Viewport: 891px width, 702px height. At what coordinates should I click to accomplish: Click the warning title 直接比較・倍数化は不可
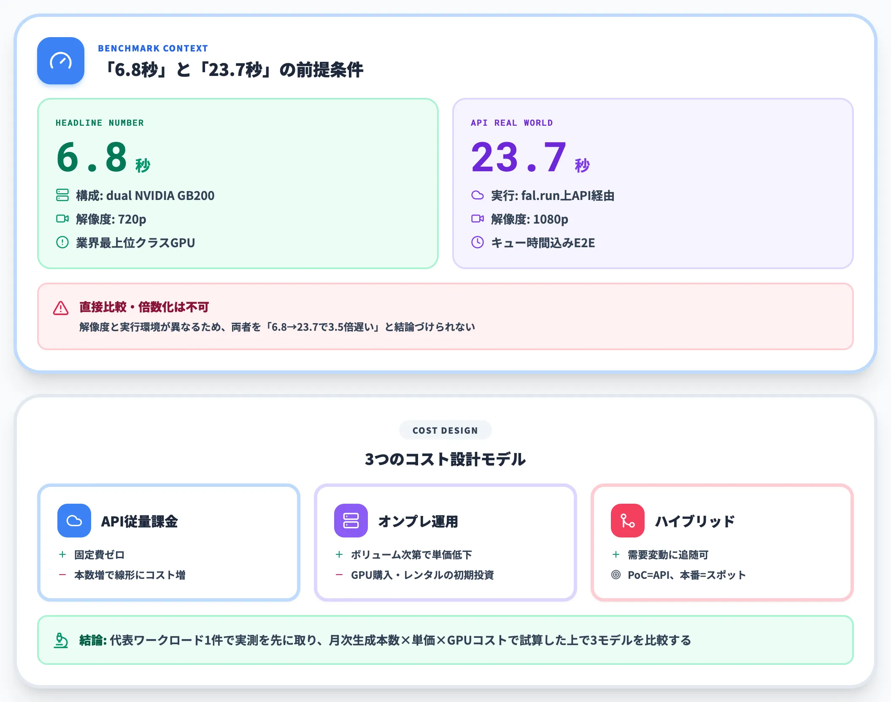144,307
